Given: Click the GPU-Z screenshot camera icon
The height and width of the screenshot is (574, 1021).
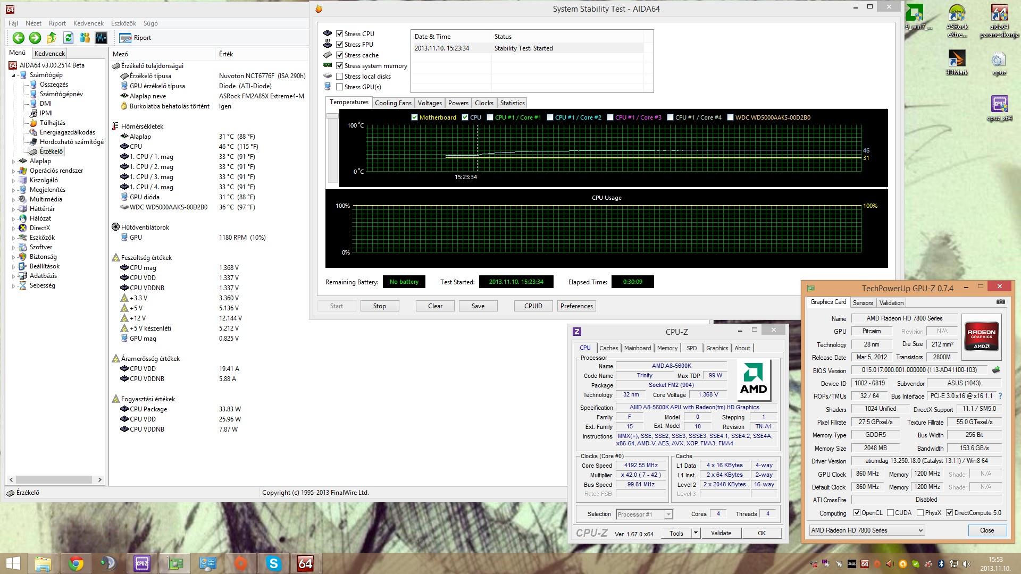Looking at the screenshot, I should click(x=1000, y=302).
